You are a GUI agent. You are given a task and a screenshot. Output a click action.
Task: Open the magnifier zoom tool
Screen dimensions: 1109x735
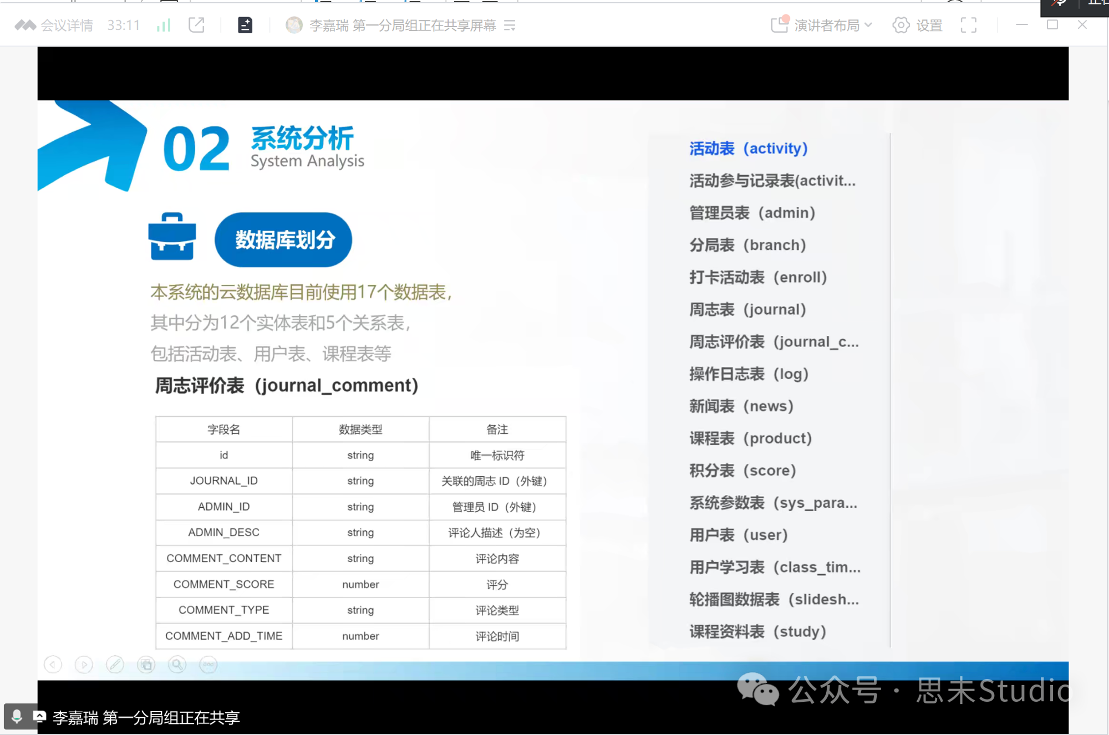[x=177, y=665]
